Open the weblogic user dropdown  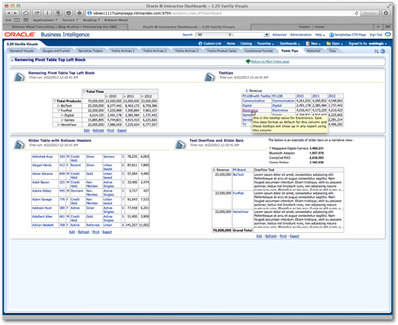(377, 44)
